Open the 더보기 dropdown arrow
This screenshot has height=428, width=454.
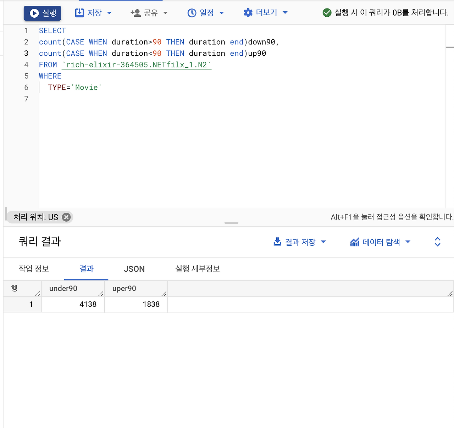[285, 13]
